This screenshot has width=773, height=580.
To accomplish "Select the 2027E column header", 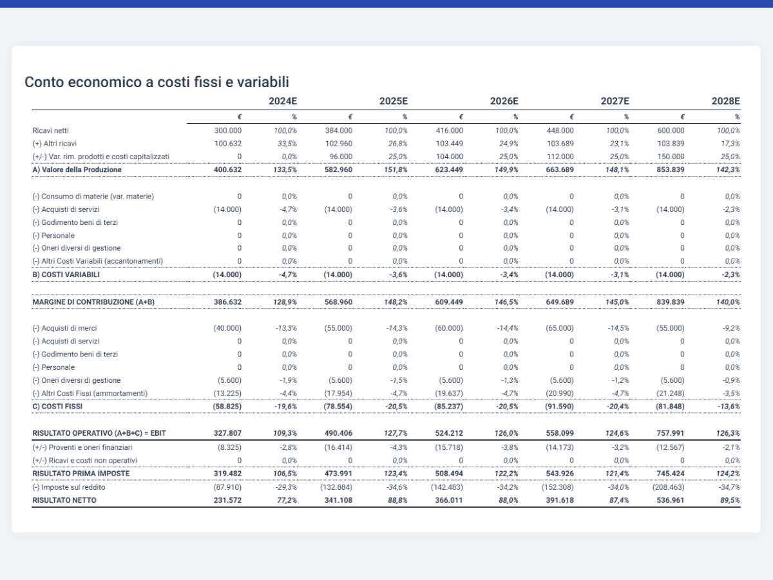I will (x=615, y=101).
